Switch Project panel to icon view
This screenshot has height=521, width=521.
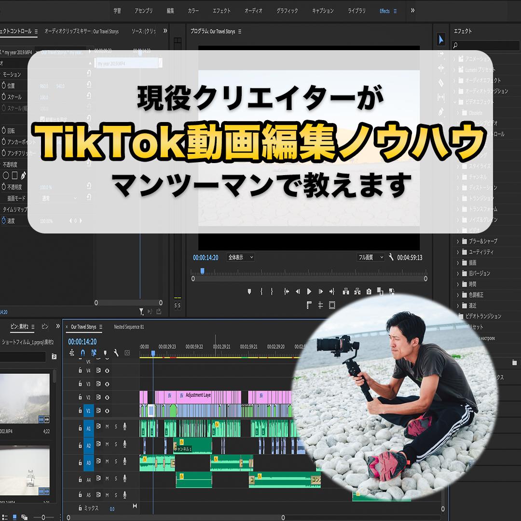[14, 517]
